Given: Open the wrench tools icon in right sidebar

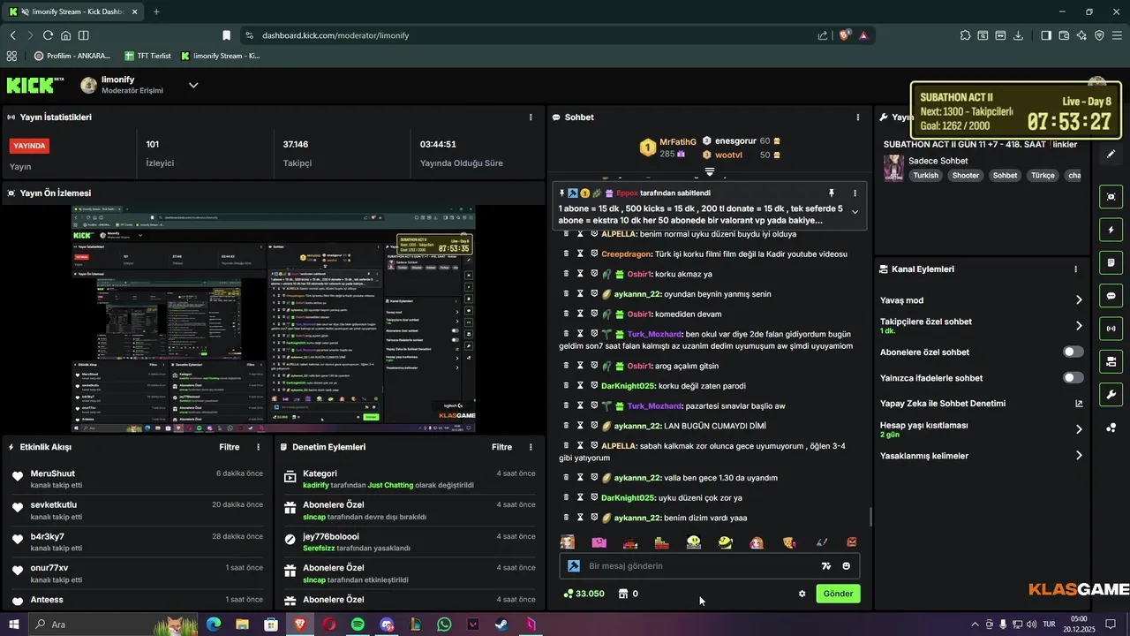Looking at the screenshot, I should 1111,395.
